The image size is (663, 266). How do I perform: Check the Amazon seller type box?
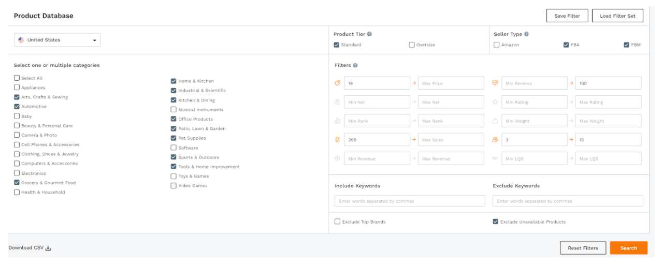click(x=497, y=45)
